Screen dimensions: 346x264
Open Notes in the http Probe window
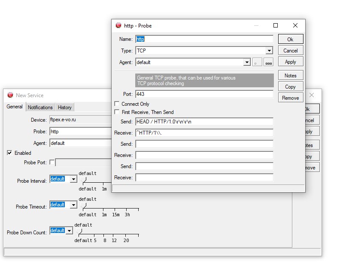[x=291, y=75]
